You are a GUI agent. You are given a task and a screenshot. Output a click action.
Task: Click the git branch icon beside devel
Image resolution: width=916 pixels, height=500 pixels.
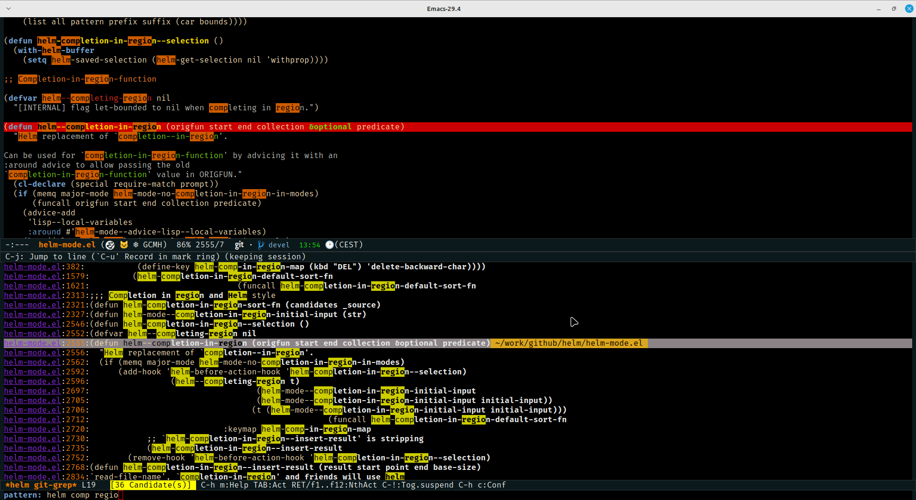261,245
